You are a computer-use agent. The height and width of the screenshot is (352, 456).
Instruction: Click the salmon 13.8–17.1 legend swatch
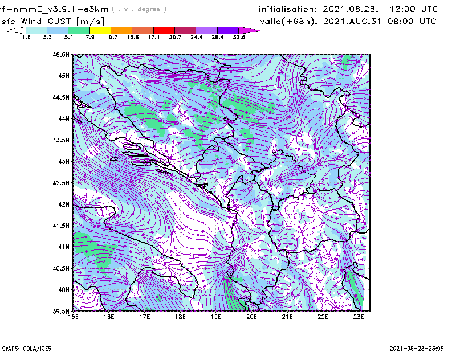point(143,30)
